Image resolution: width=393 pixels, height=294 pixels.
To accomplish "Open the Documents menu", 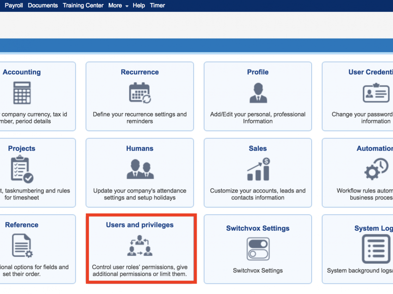I will point(43,5).
